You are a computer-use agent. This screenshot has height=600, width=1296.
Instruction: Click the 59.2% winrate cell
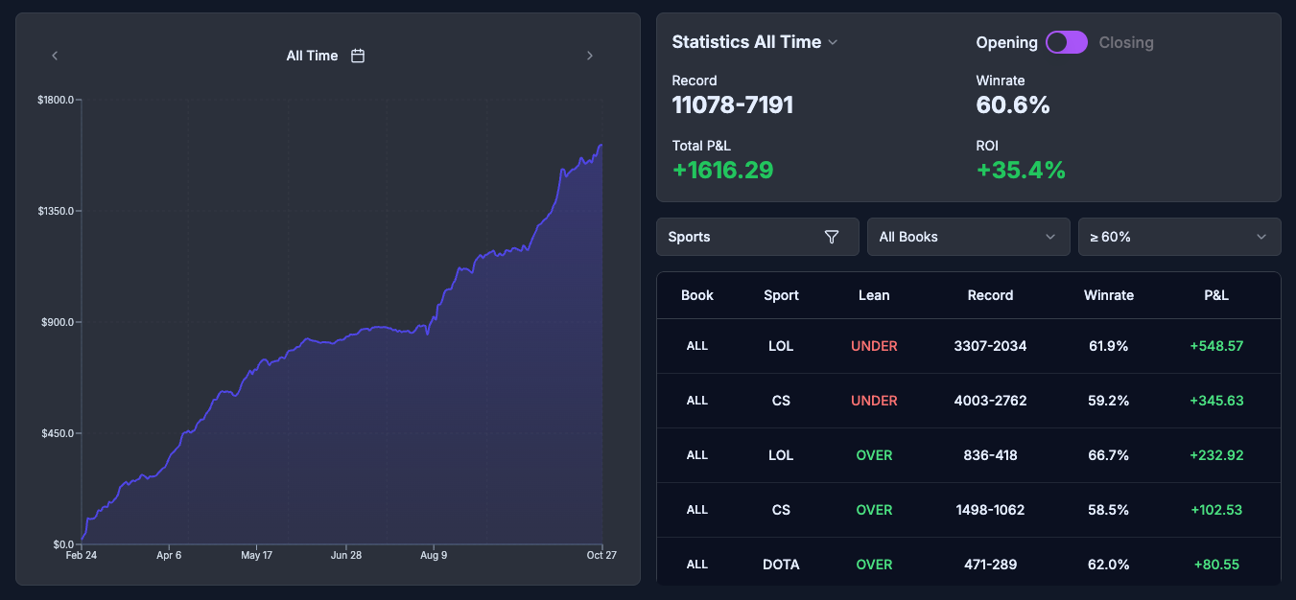click(x=1109, y=401)
